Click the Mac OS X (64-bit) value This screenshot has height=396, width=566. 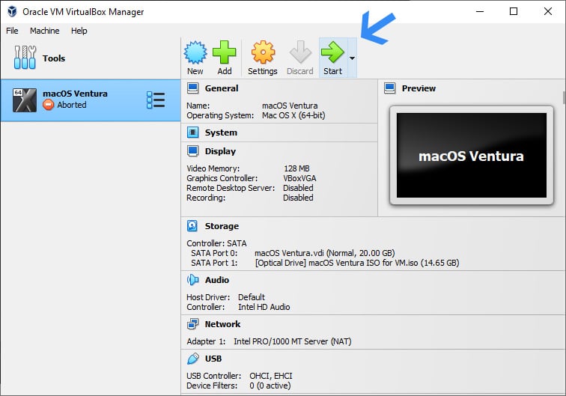coord(293,115)
